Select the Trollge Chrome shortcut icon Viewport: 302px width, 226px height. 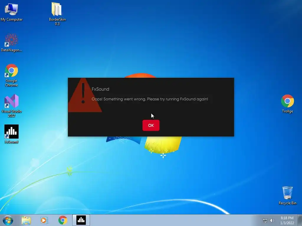[287, 104]
